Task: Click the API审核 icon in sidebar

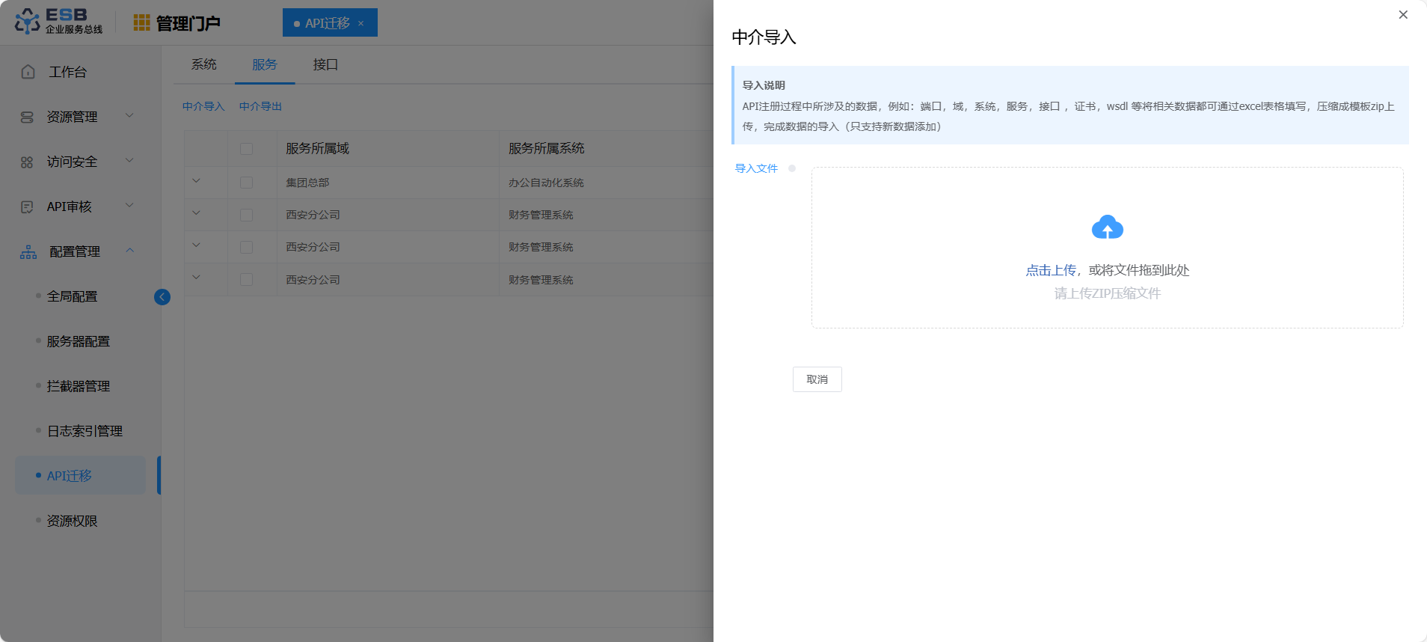Action: (x=27, y=207)
